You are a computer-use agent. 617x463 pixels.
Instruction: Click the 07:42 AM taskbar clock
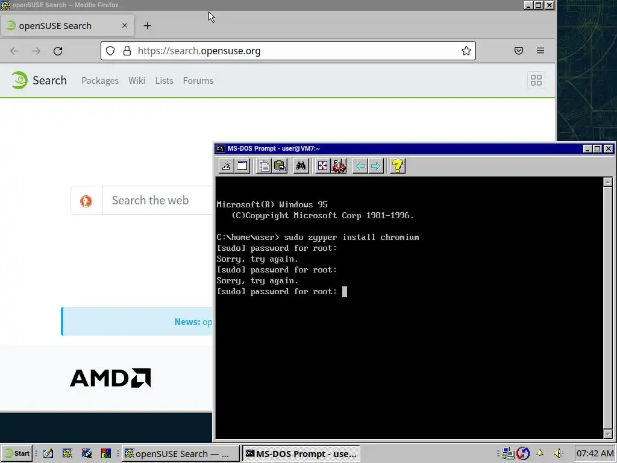tap(595, 453)
